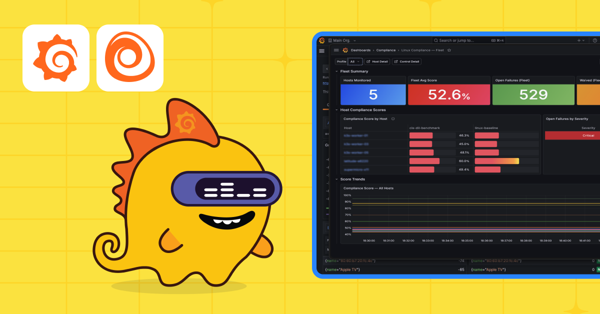Click the 52.6% Fleet Avg Score value
Screen dimensions: 600x314
point(449,94)
